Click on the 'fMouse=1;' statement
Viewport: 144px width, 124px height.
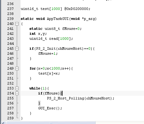click(48, 53)
